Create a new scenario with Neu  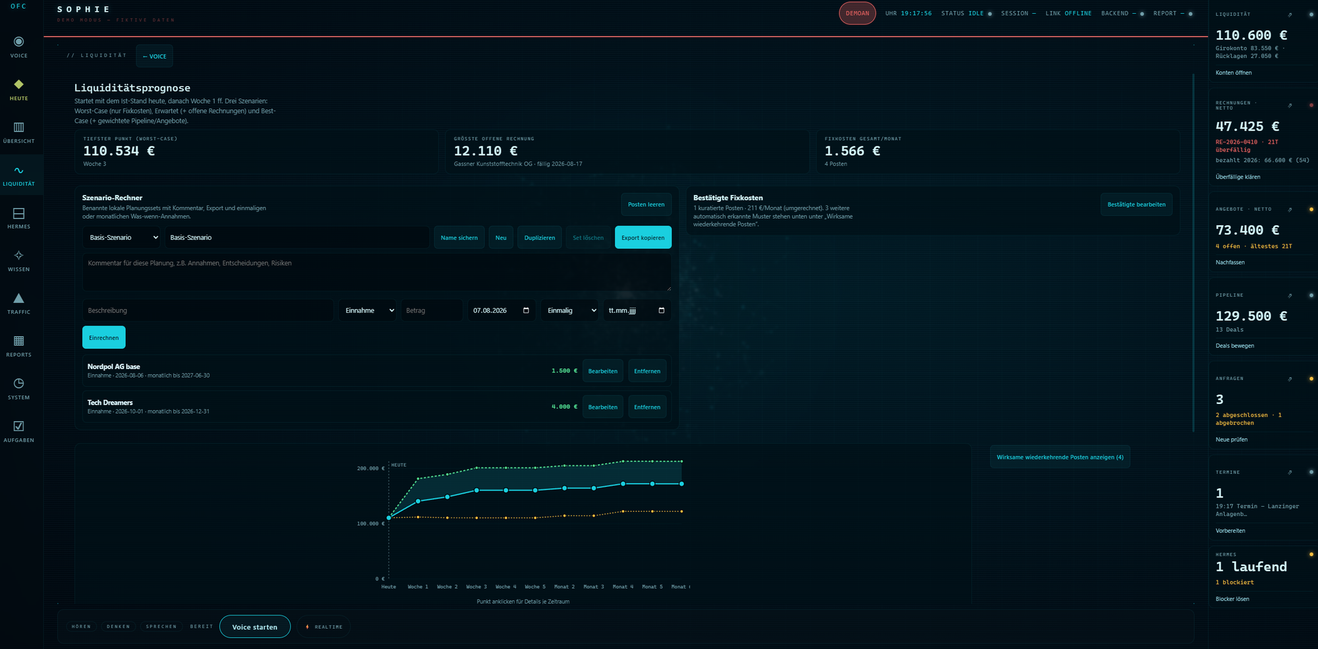point(501,238)
